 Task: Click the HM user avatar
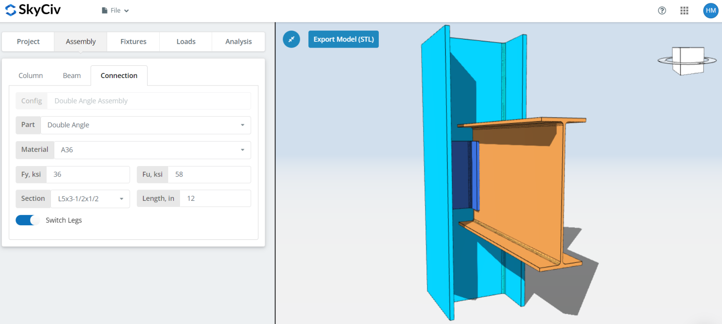point(710,10)
